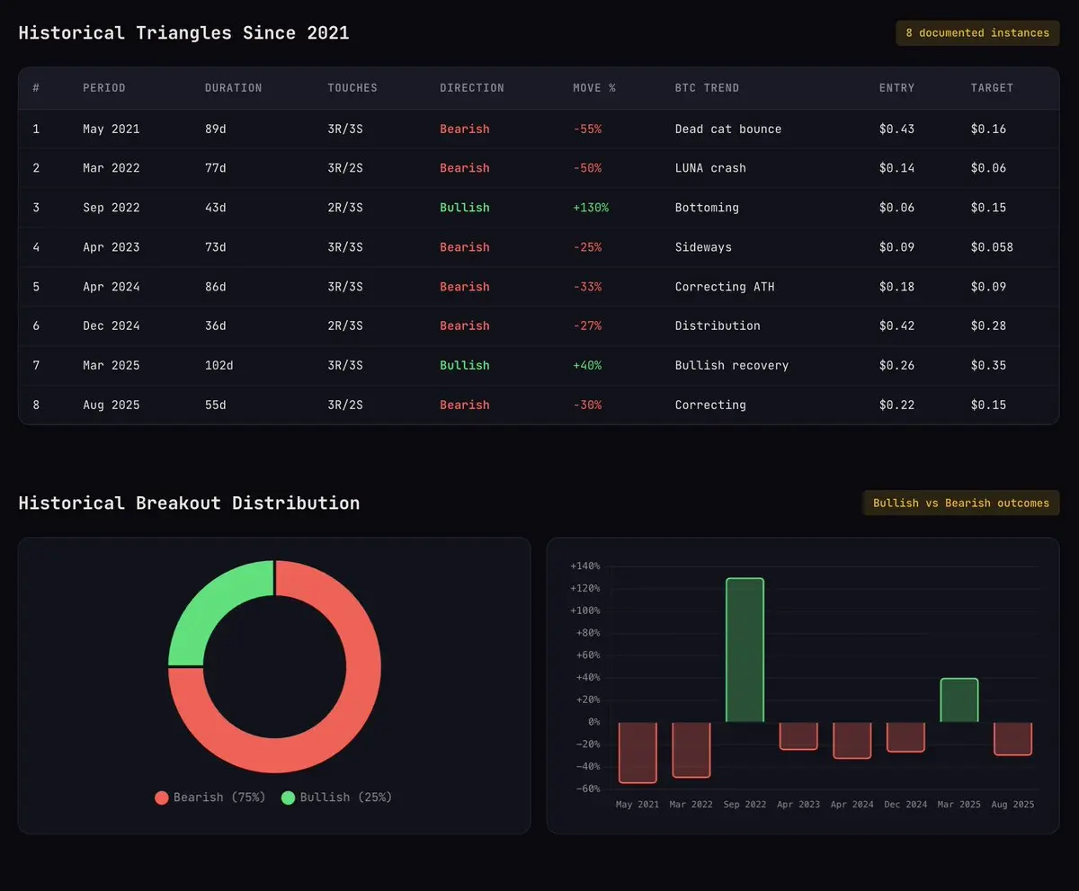Image resolution: width=1079 pixels, height=891 pixels.
Task: Click the TARGET column header
Action: click(992, 88)
